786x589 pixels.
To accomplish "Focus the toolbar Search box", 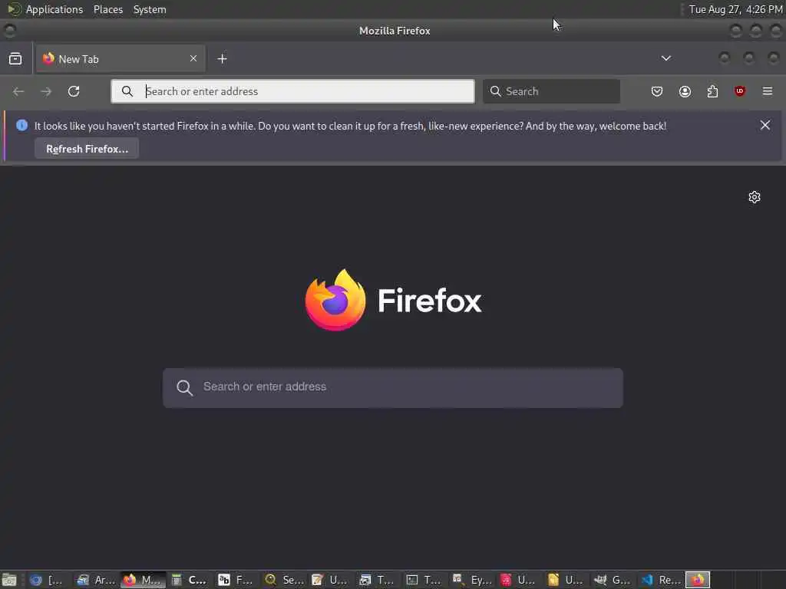I will click(x=551, y=91).
